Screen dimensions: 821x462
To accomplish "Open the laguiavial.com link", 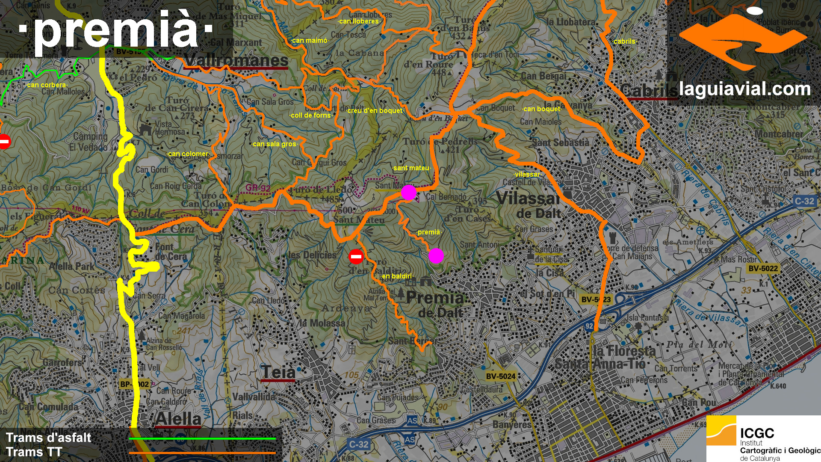I will [x=744, y=89].
